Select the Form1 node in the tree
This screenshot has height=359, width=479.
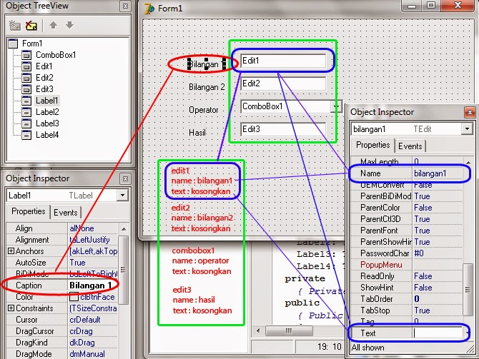(x=32, y=44)
